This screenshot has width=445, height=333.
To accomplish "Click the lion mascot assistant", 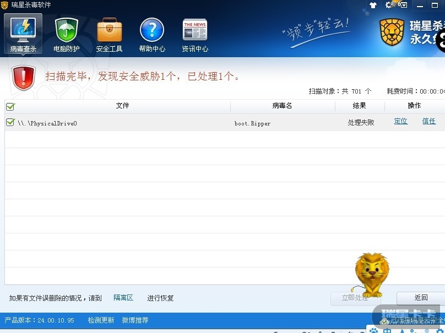I will coord(371,275).
